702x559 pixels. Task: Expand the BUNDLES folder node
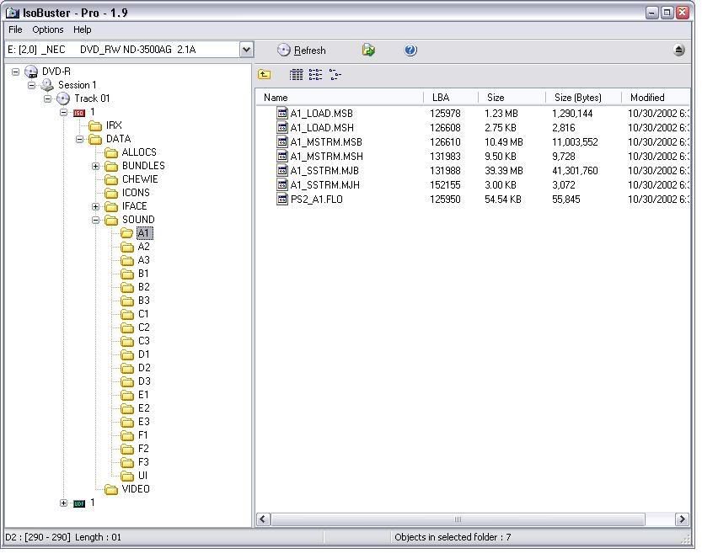click(x=95, y=167)
